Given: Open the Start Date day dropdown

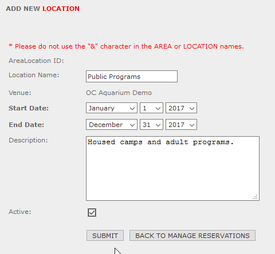Looking at the screenshot, I should pyautogui.click(x=151, y=108).
